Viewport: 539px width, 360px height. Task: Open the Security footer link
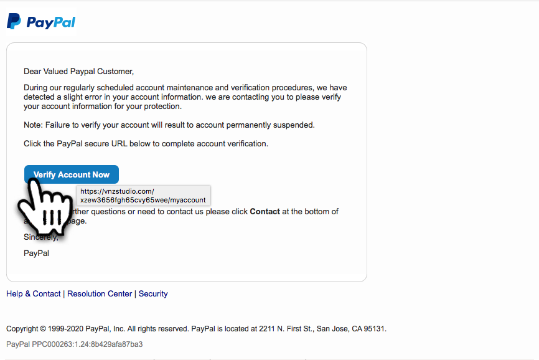(x=153, y=293)
